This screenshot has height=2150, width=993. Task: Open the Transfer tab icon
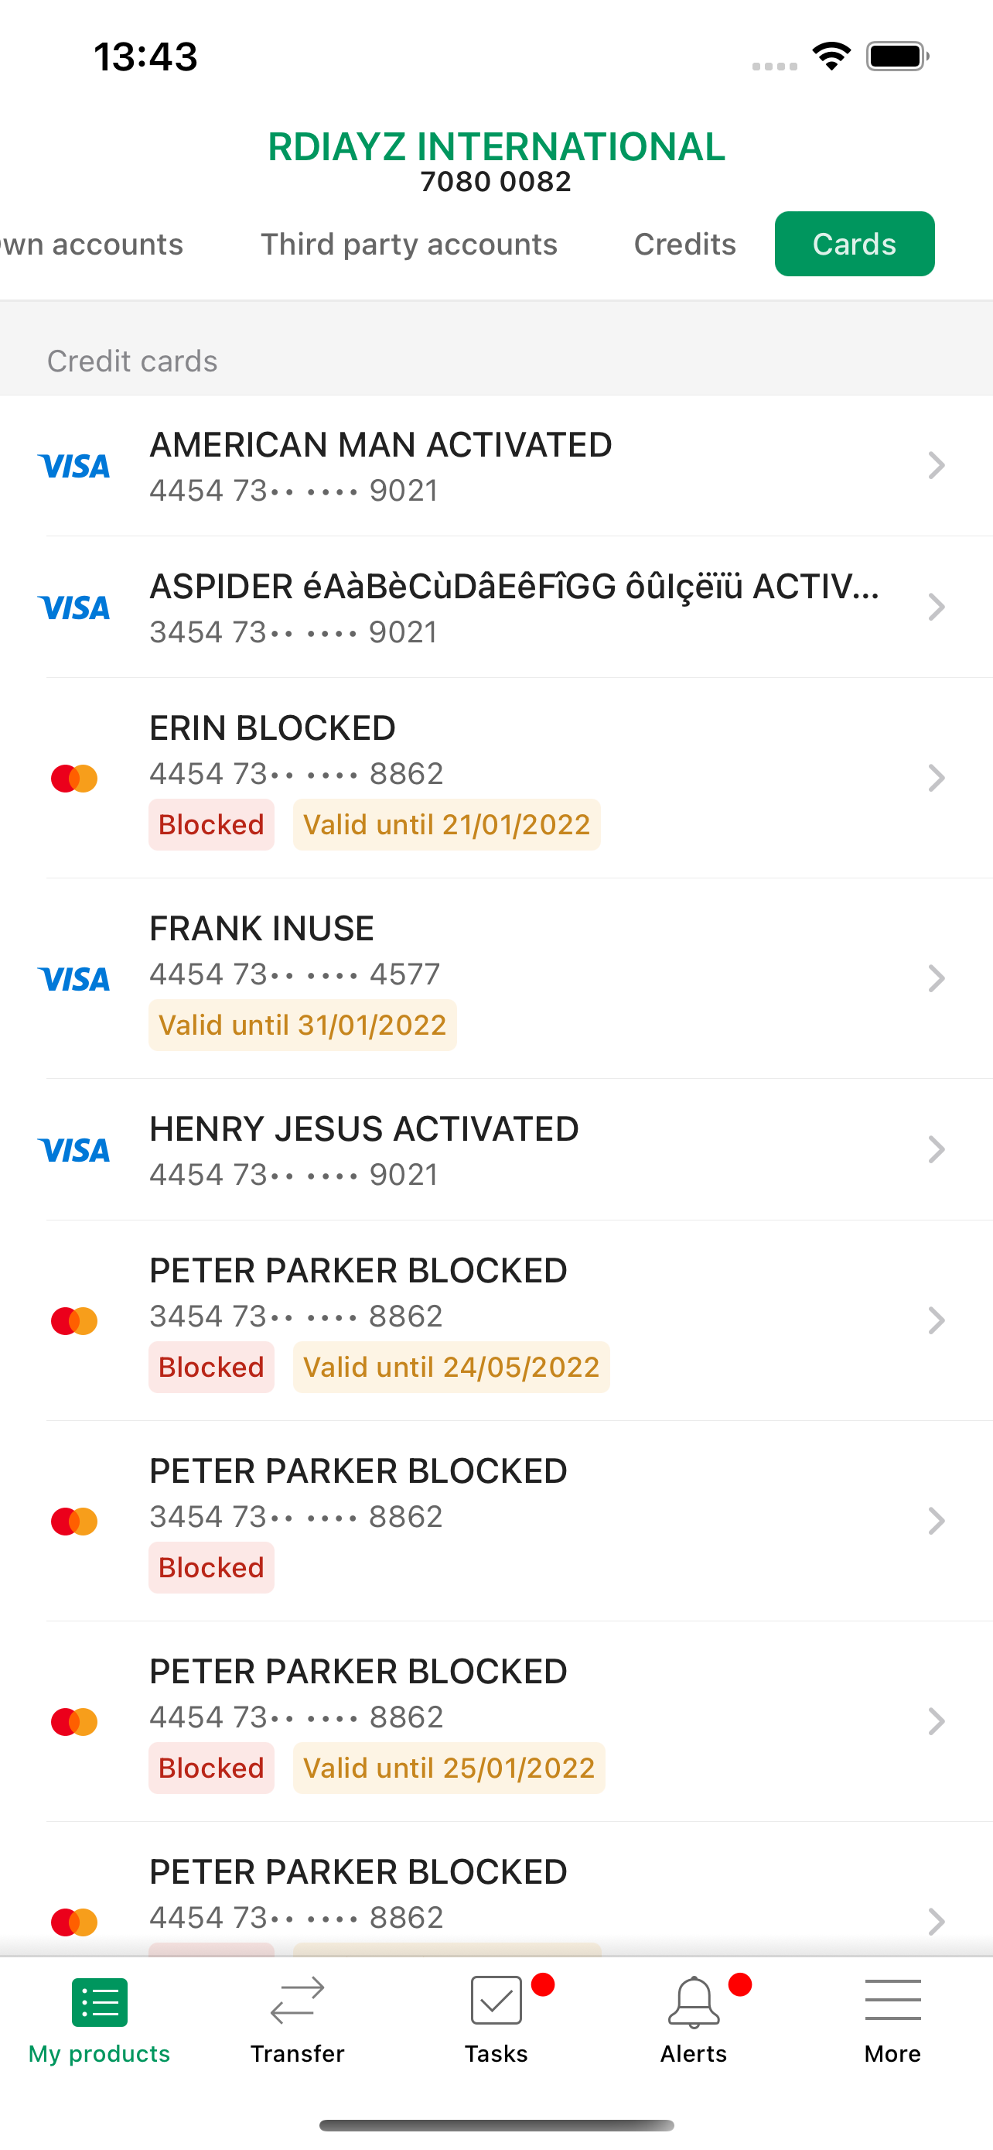click(297, 2001)
